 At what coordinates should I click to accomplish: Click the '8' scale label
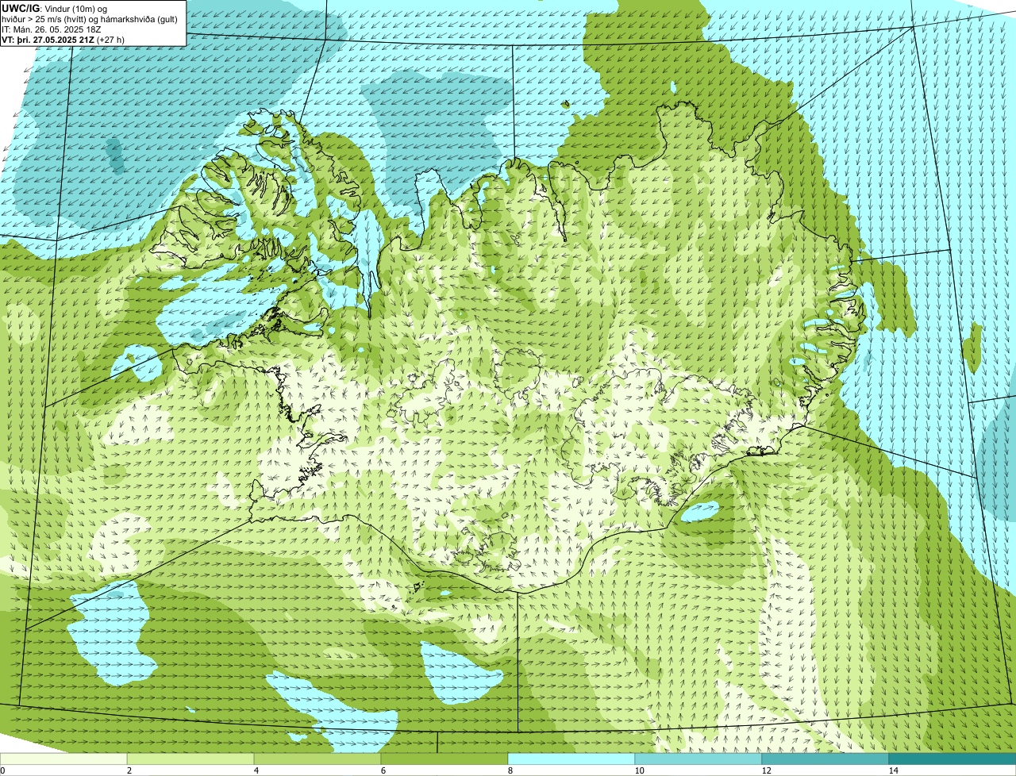[x=510, y=770]
